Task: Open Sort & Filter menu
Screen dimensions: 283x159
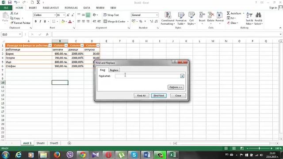Action: click(x=249, y=19)
